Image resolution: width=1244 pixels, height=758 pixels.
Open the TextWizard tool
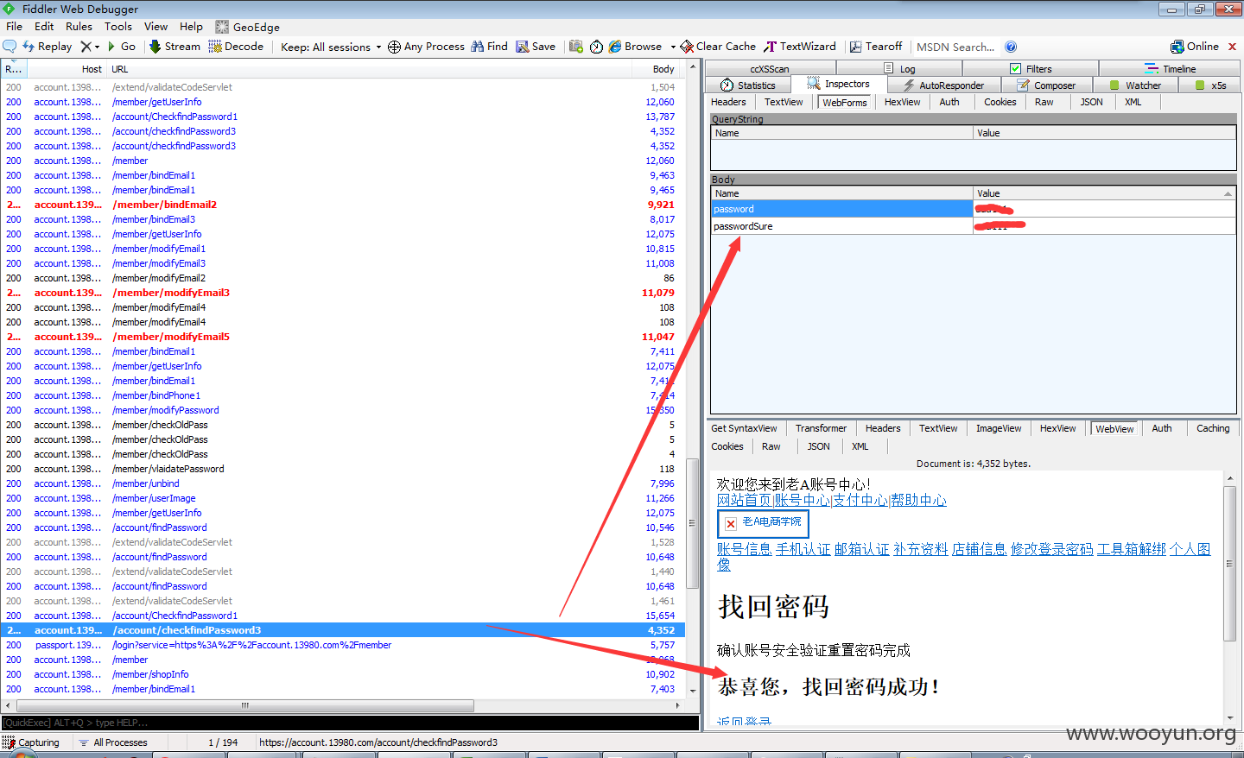[x=800, y=47]
